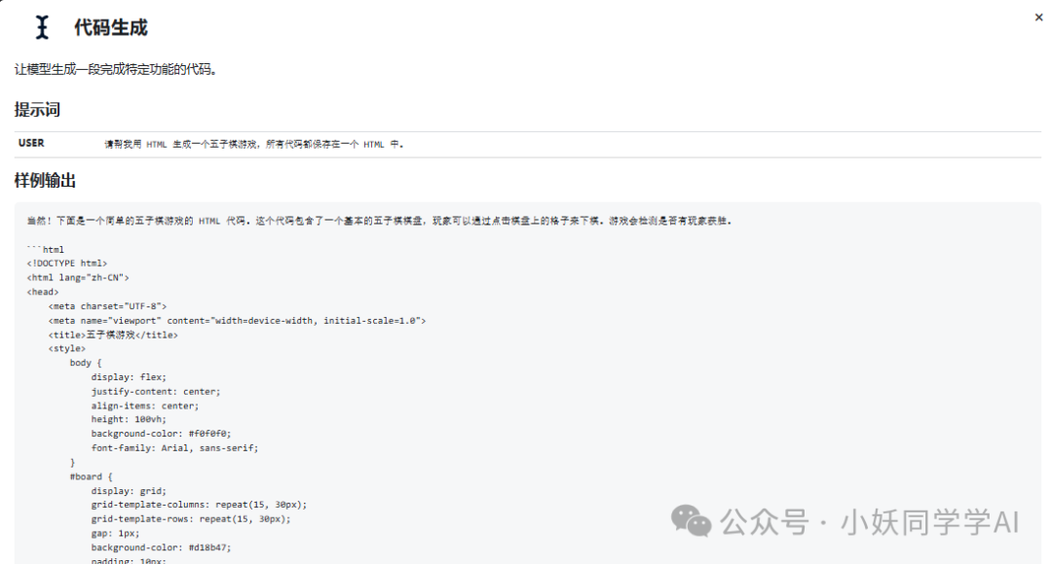Click the <style> tag line
This screenshot has height=564, width=1052.
click(67, 348)
